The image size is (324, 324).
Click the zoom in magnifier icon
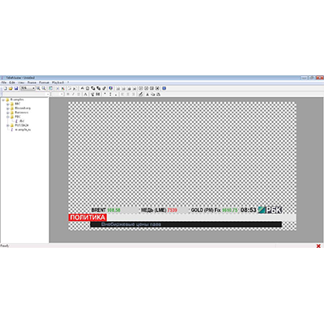(x=38, y=88)
